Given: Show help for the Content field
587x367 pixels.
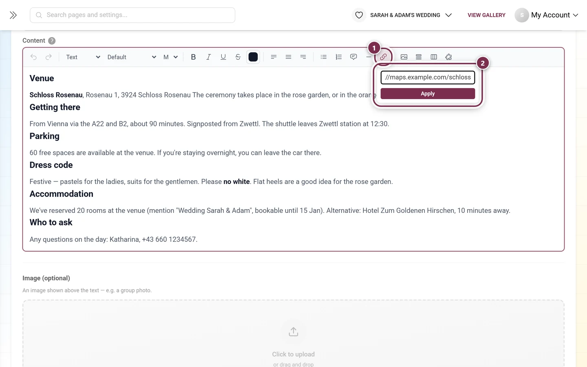Looking at the screenshot, I should click(52, 41).
